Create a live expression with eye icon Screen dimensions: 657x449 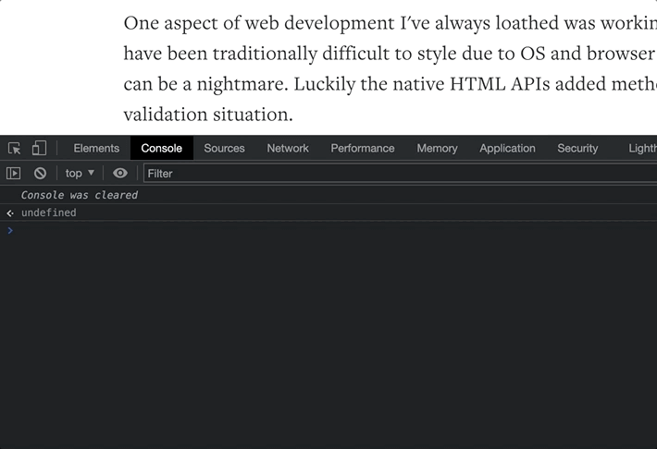click(x=120, y=173)
